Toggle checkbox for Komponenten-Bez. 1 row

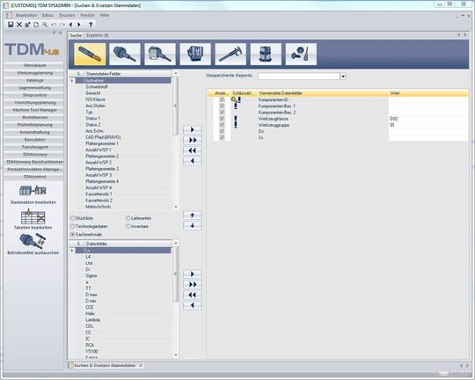(x=222, y=106)
